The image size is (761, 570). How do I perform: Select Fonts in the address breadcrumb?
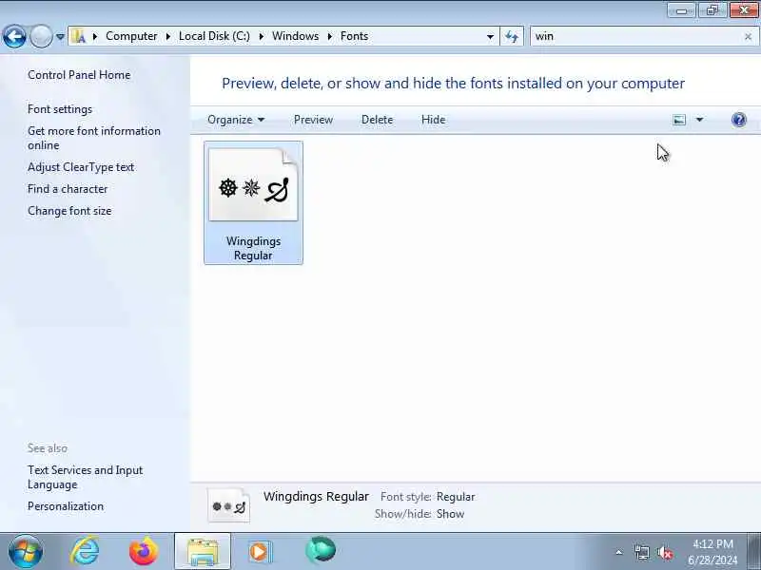click(354, 36)
